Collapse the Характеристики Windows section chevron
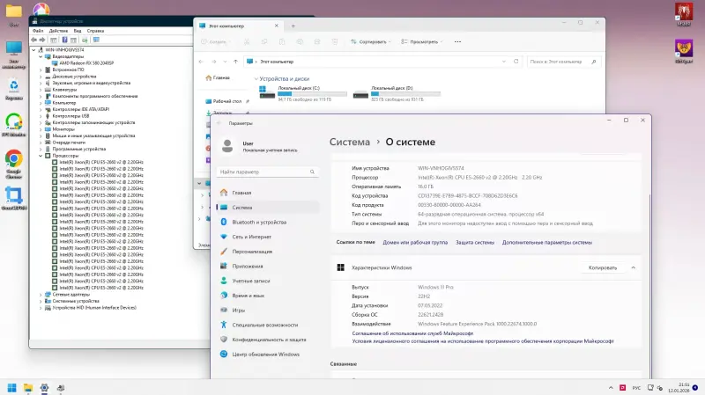Screen dimensions: 705x395 tap(634, 267)
